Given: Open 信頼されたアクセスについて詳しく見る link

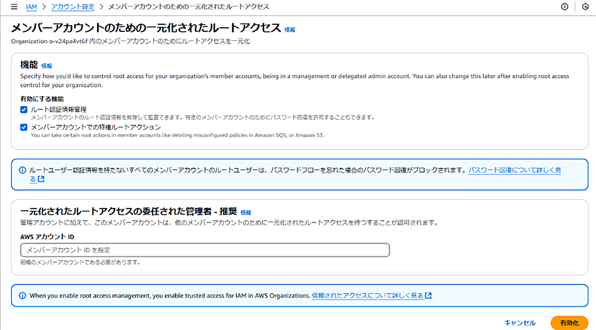Looking at the screenshot, I should click(x=367, y=295).
